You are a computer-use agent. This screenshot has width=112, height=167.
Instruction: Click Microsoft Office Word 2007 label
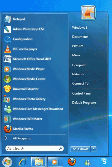[32, 59]
